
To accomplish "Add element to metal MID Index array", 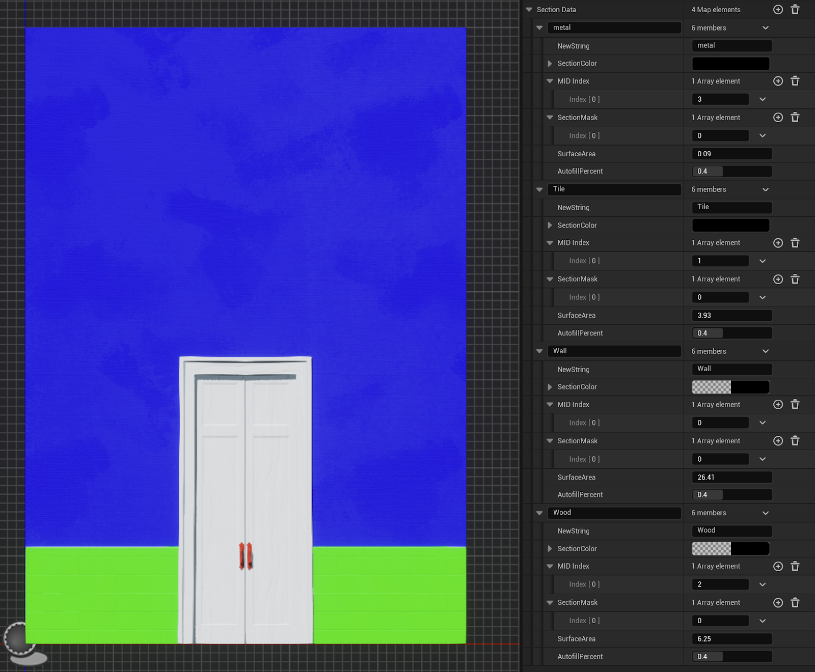I will click(778, 81).
